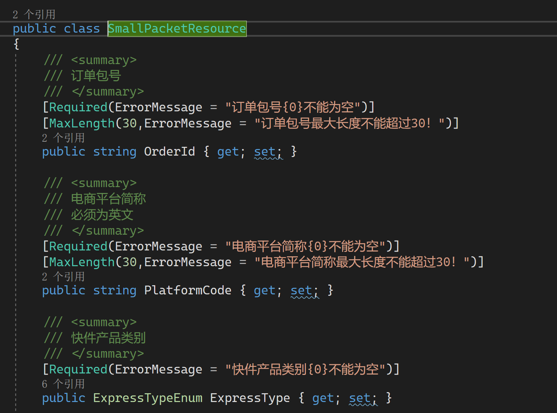Image resolution: width=557 pixels, height=413 pixels.
Task: Click the highlighted SmallPacketResource class name
Action: coord(177,29)
